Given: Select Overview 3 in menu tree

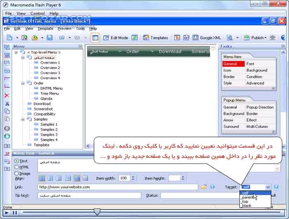Looking at the screenshot, I should pyautogui.click(x=50, y=73).
